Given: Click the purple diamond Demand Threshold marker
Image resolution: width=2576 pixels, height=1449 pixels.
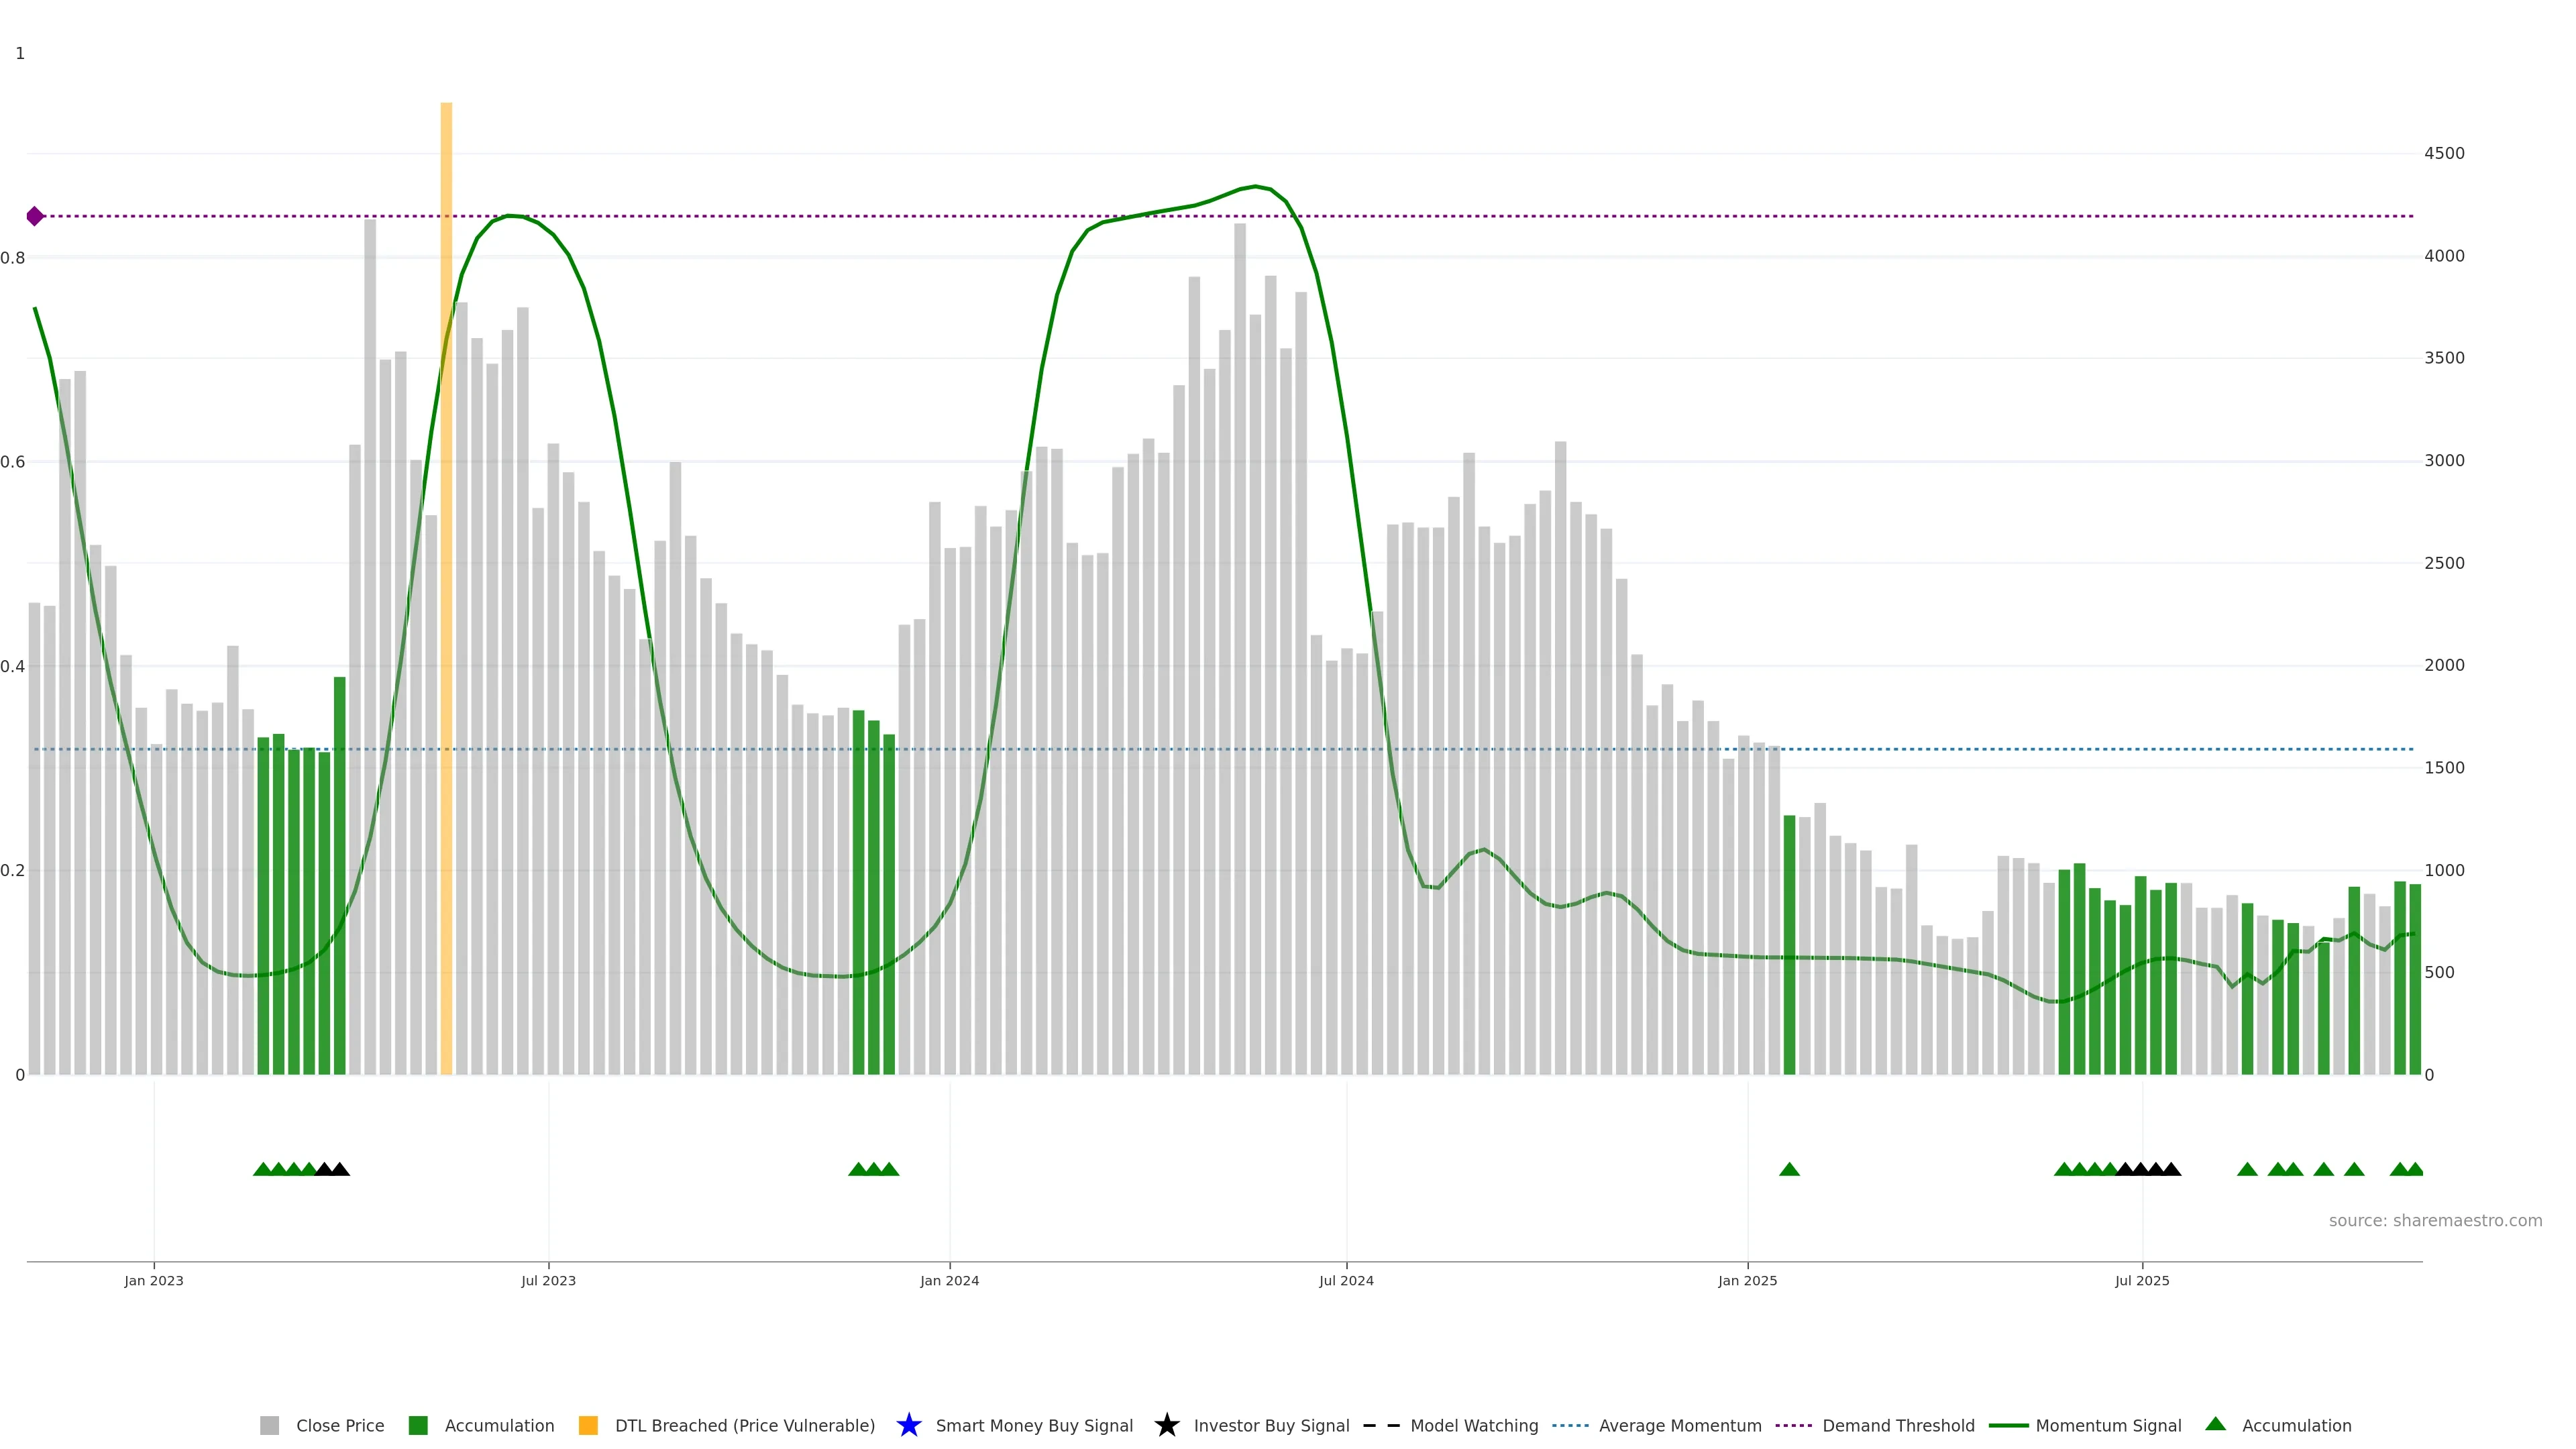Looking at the screenshot, I should pyautogui.click(x=35, y=216).
